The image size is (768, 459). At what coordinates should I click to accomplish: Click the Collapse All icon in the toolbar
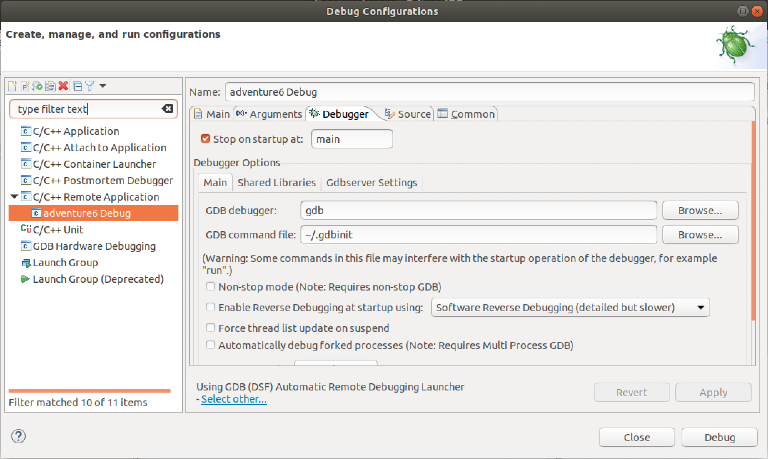(x=77, y=86)
